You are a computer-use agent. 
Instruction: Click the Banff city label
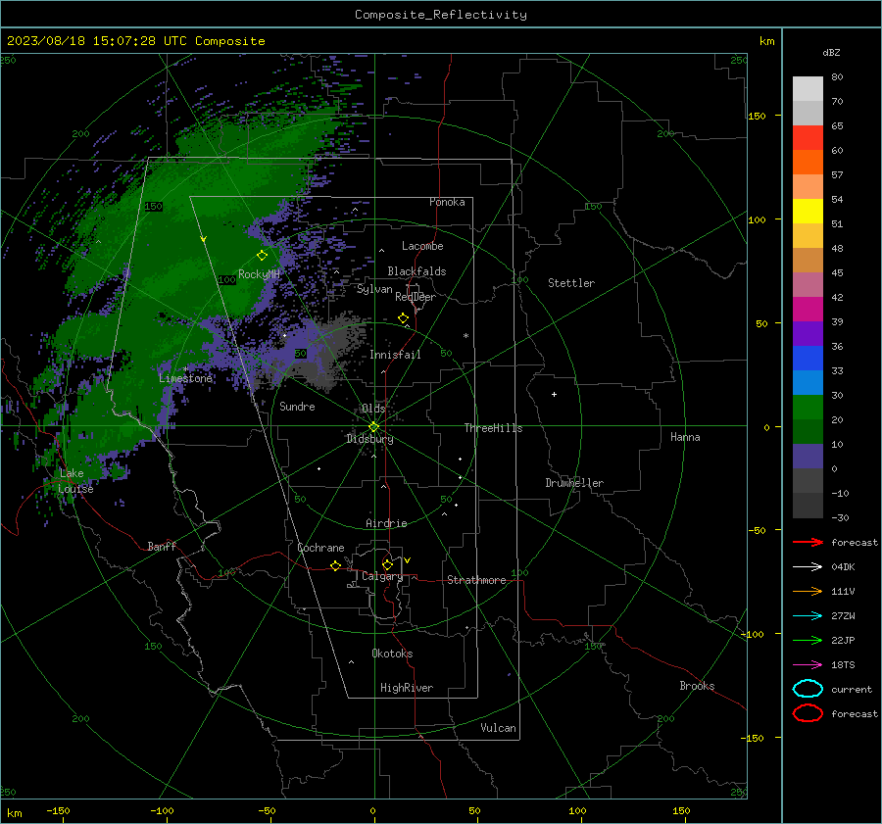pyautogui.click(x=162, y=546)
